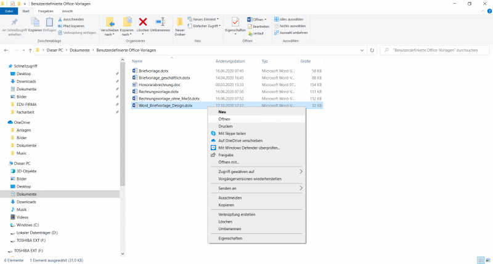Click the Windows Defender shield icon
Screen dimensions: 493x264
213,148
